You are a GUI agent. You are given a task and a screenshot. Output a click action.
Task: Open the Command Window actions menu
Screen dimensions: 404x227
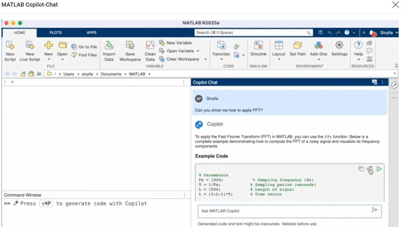(184, 195)
